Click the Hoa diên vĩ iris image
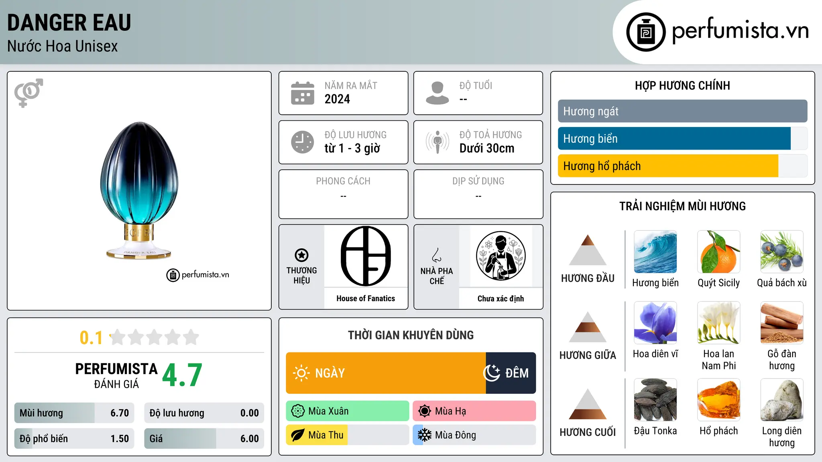The width and height of the screenshot is (822, 462). (655, 323)
